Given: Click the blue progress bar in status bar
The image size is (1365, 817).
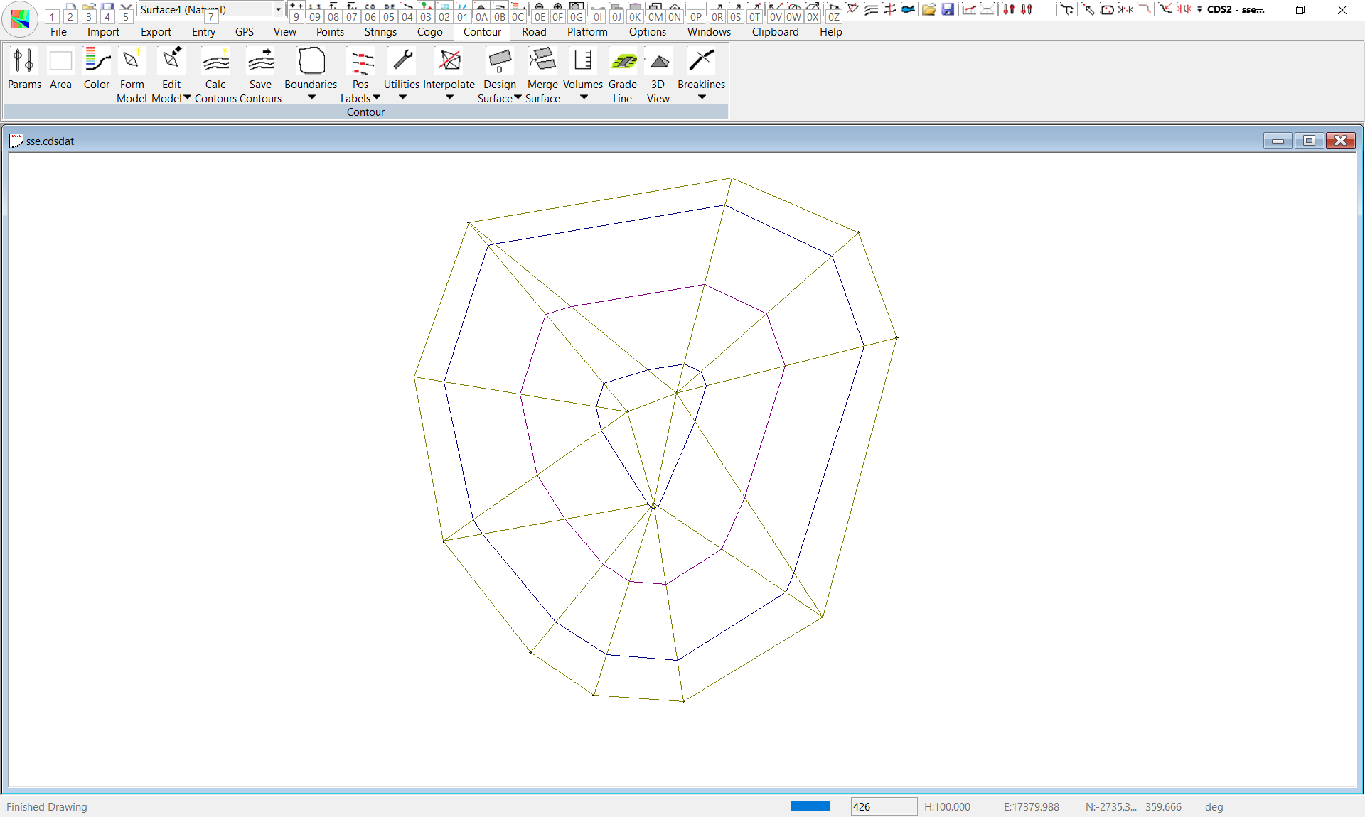Looking at the screenshot, I should click(810, 806).
